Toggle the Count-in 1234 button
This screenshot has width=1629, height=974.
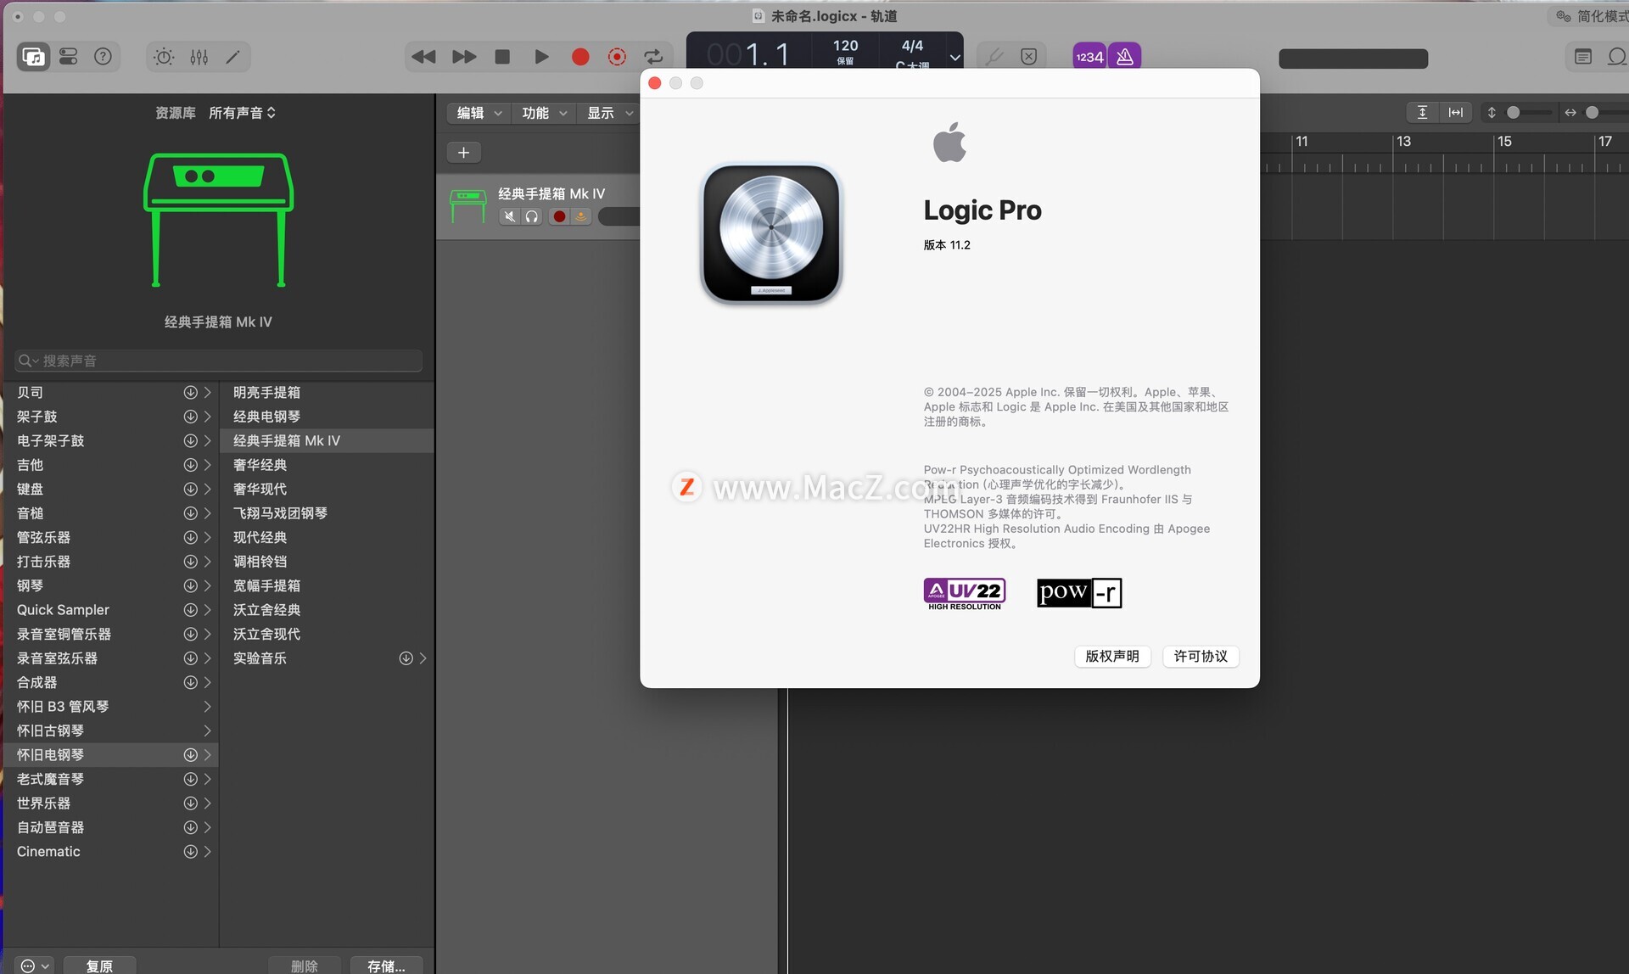[x=1089, y=57]
